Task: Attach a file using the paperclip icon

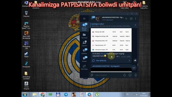Action: 92,75
